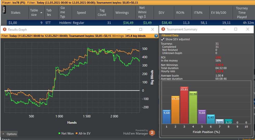255x140 pixels.
Task: Click the 11,3 ROI% cell
Action: click(186, 23)
